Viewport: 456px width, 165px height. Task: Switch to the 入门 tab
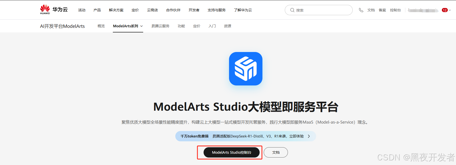pyautogui.click(x=212, y=26)
